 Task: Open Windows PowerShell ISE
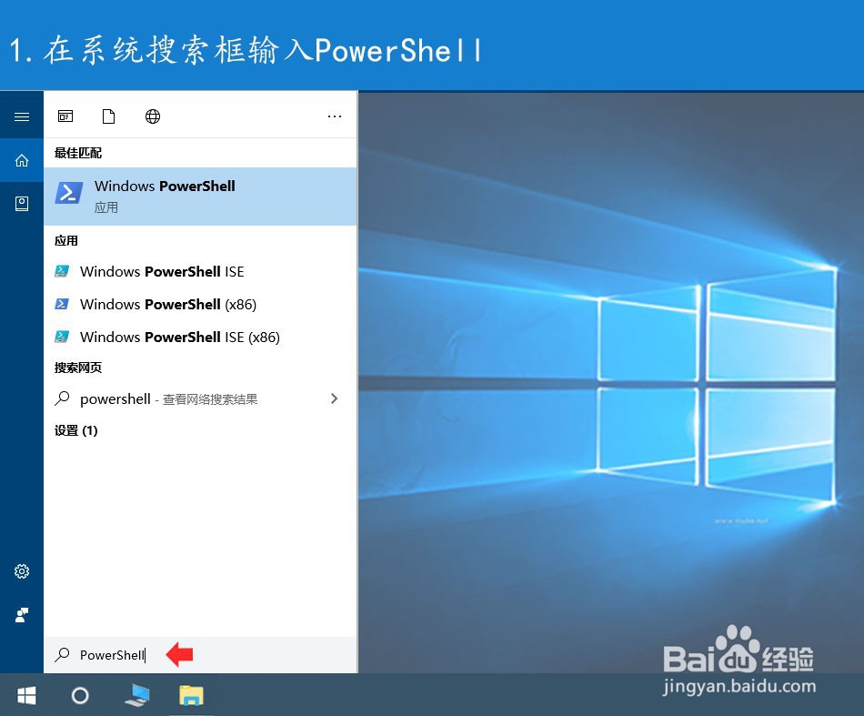162,271
